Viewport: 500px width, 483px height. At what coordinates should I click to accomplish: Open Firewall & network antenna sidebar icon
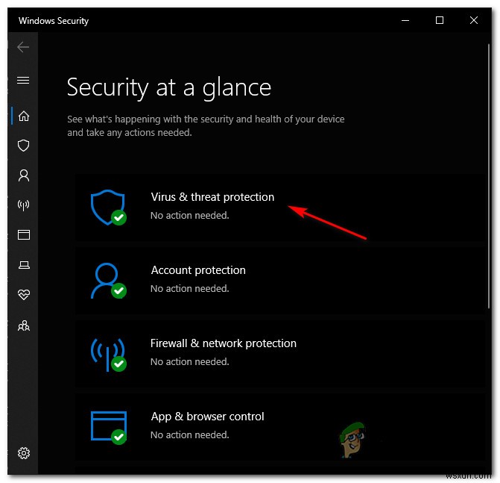[24, 205]
